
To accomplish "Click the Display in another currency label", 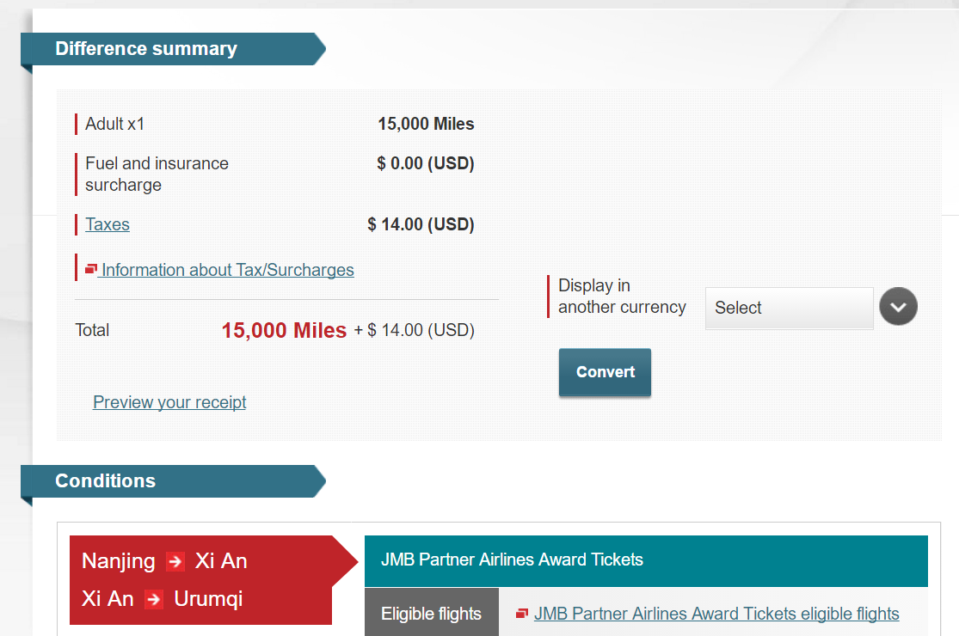I will click(622, 297).
